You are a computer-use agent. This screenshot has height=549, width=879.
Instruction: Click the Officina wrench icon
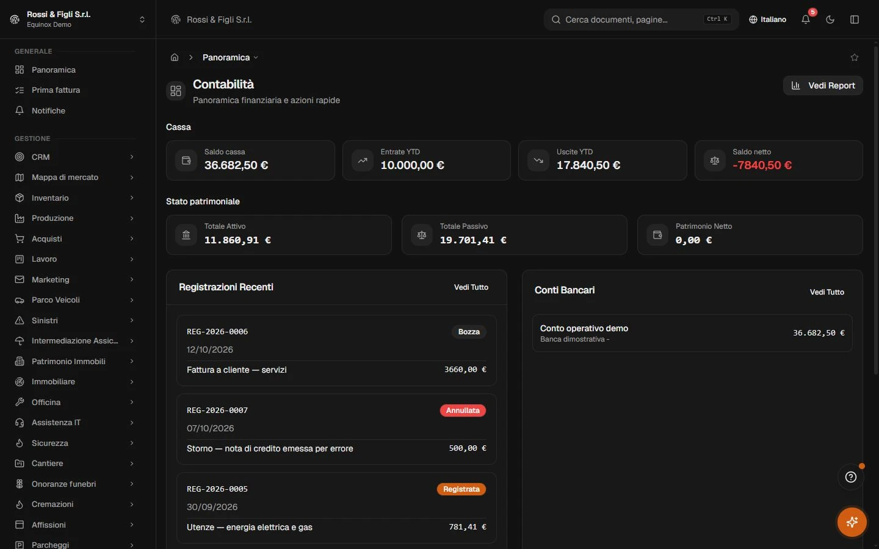[20, 402]
